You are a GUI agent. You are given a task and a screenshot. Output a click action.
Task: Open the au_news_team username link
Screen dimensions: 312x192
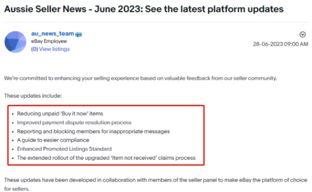click(x=52, y=34)
